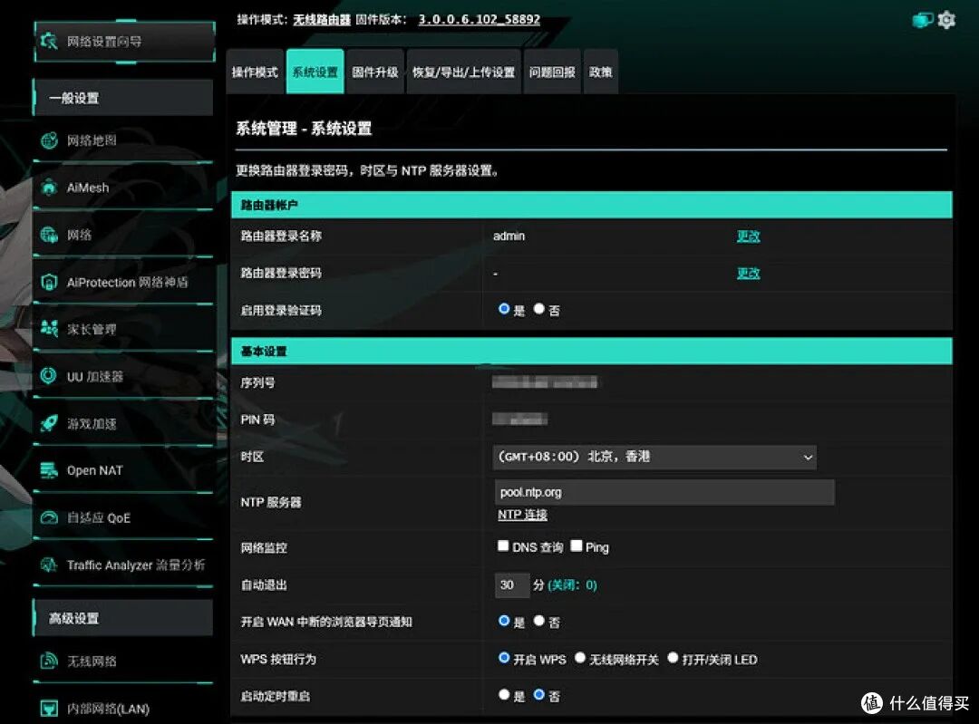
Task: Select 是 for 启用登录验证码
Action: pyautogui.click(x=504, y=309)
